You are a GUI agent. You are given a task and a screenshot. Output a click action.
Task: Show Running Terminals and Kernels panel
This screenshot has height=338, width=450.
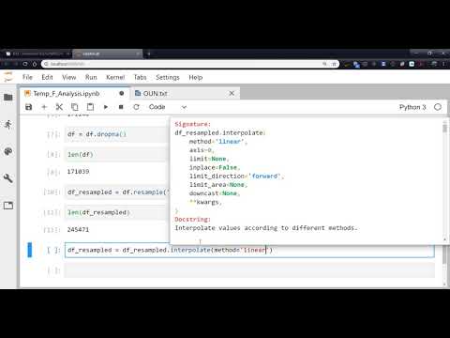8,125
